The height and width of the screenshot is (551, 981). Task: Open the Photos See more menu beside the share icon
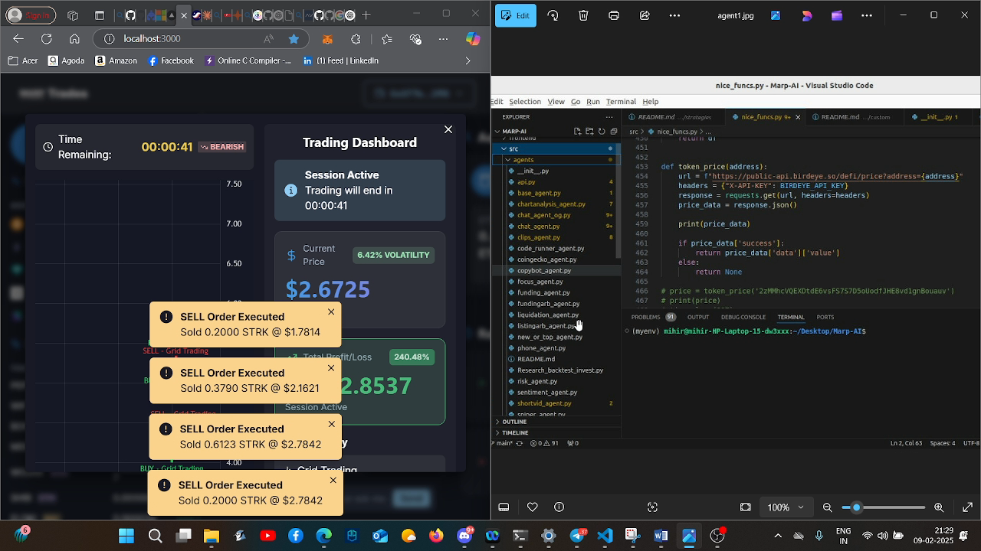(674, 15)
